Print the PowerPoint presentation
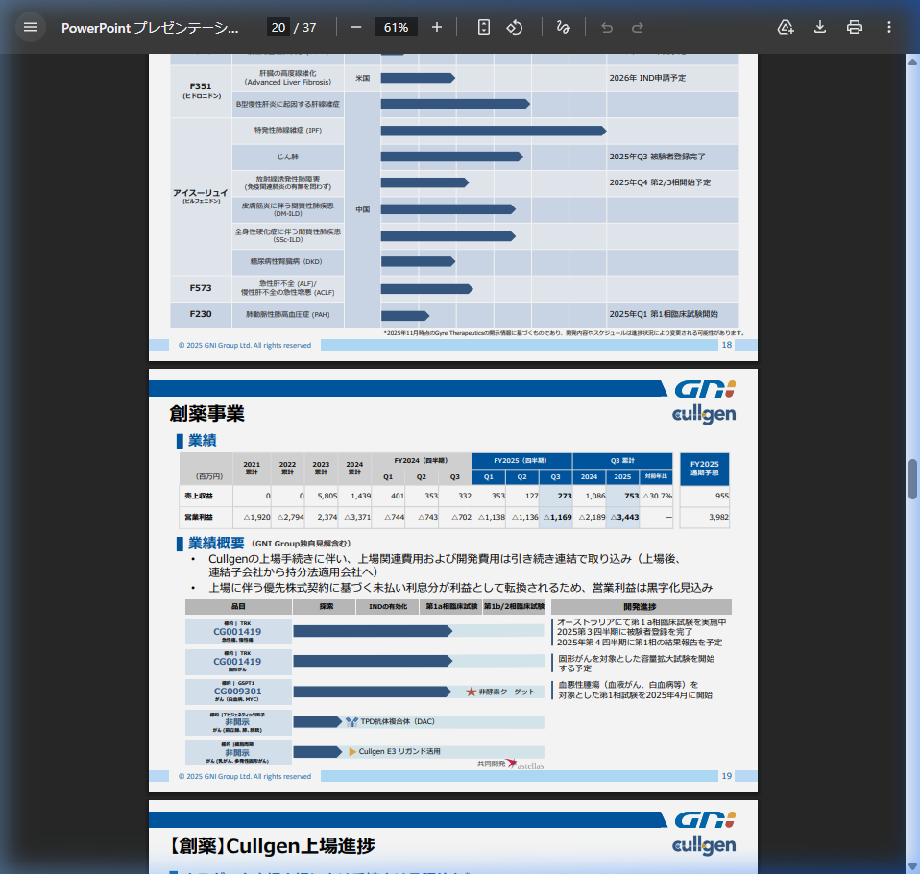This screenshot has height=874, width=920. pos(854,27)
